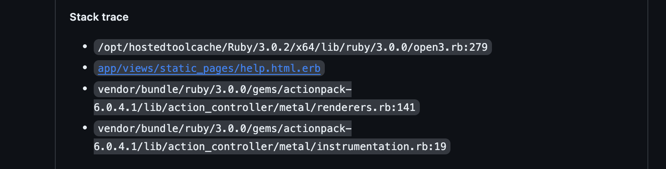Open the app/views/static_pages/help.html.erb link

click(209, 68)
